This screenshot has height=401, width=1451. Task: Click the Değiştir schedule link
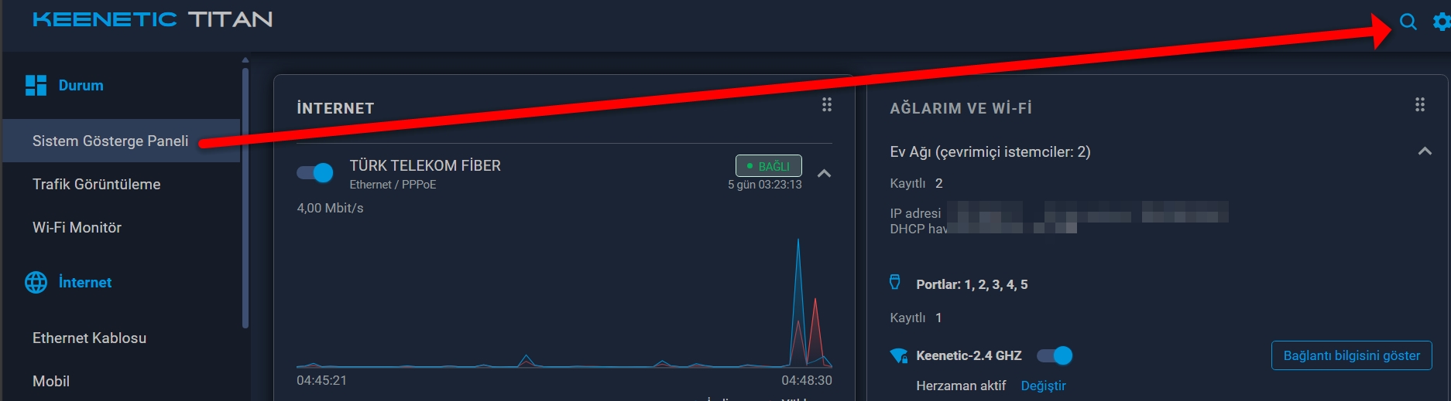click(x=1043, y=386)
